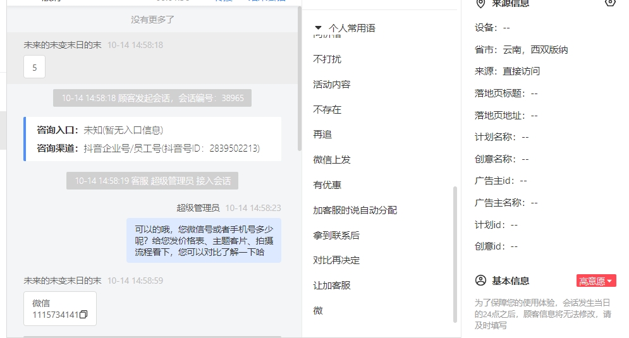Select quick phrase 活动内容
Image resolution: width=629 pixels, height=338 pixels.
coord(332,85)
